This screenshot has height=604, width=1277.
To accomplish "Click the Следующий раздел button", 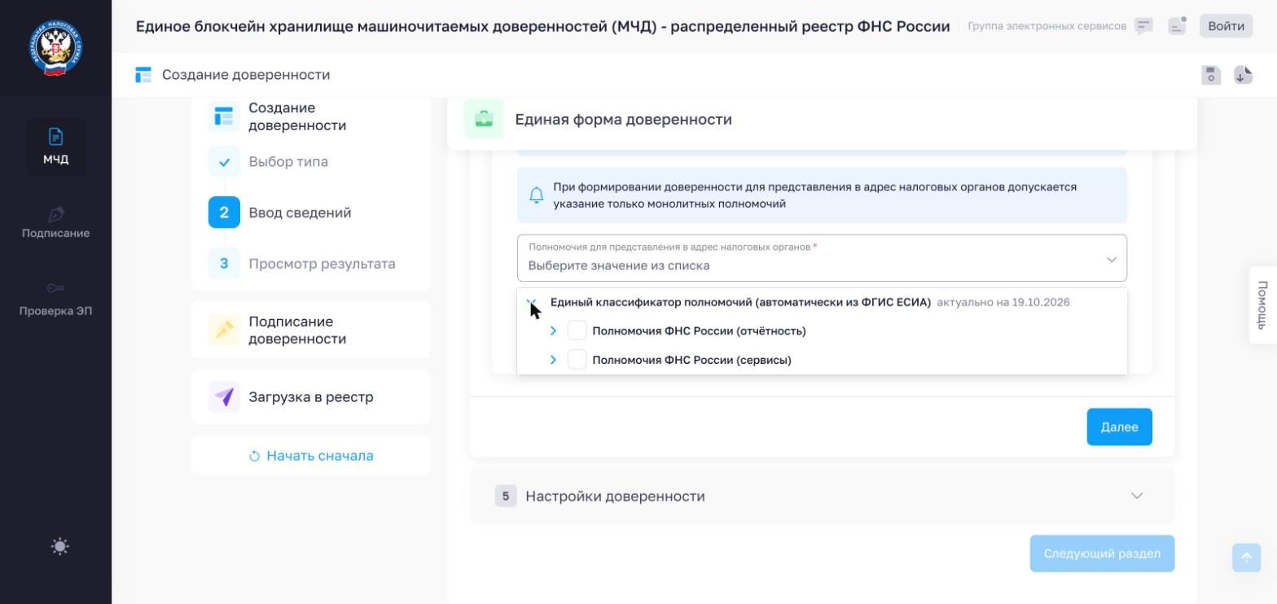I will 1102,554.
